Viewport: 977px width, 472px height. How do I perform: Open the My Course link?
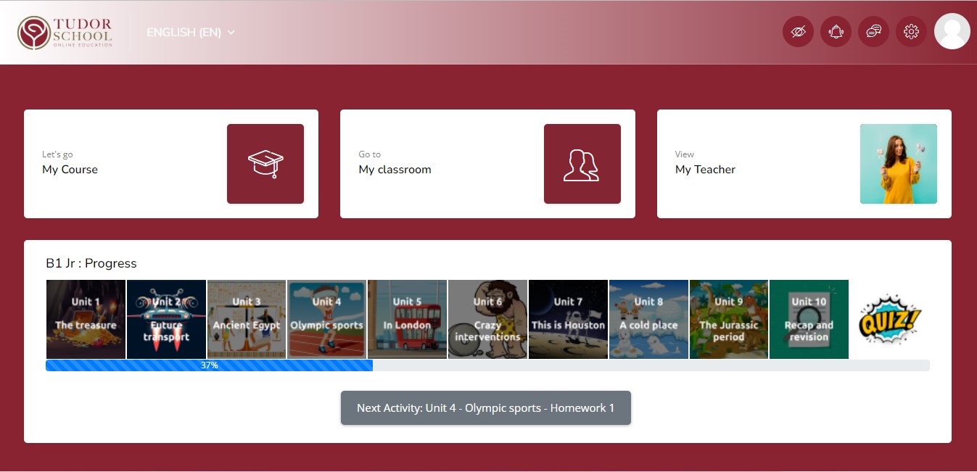pyautogui.click(x=70, y=170)
